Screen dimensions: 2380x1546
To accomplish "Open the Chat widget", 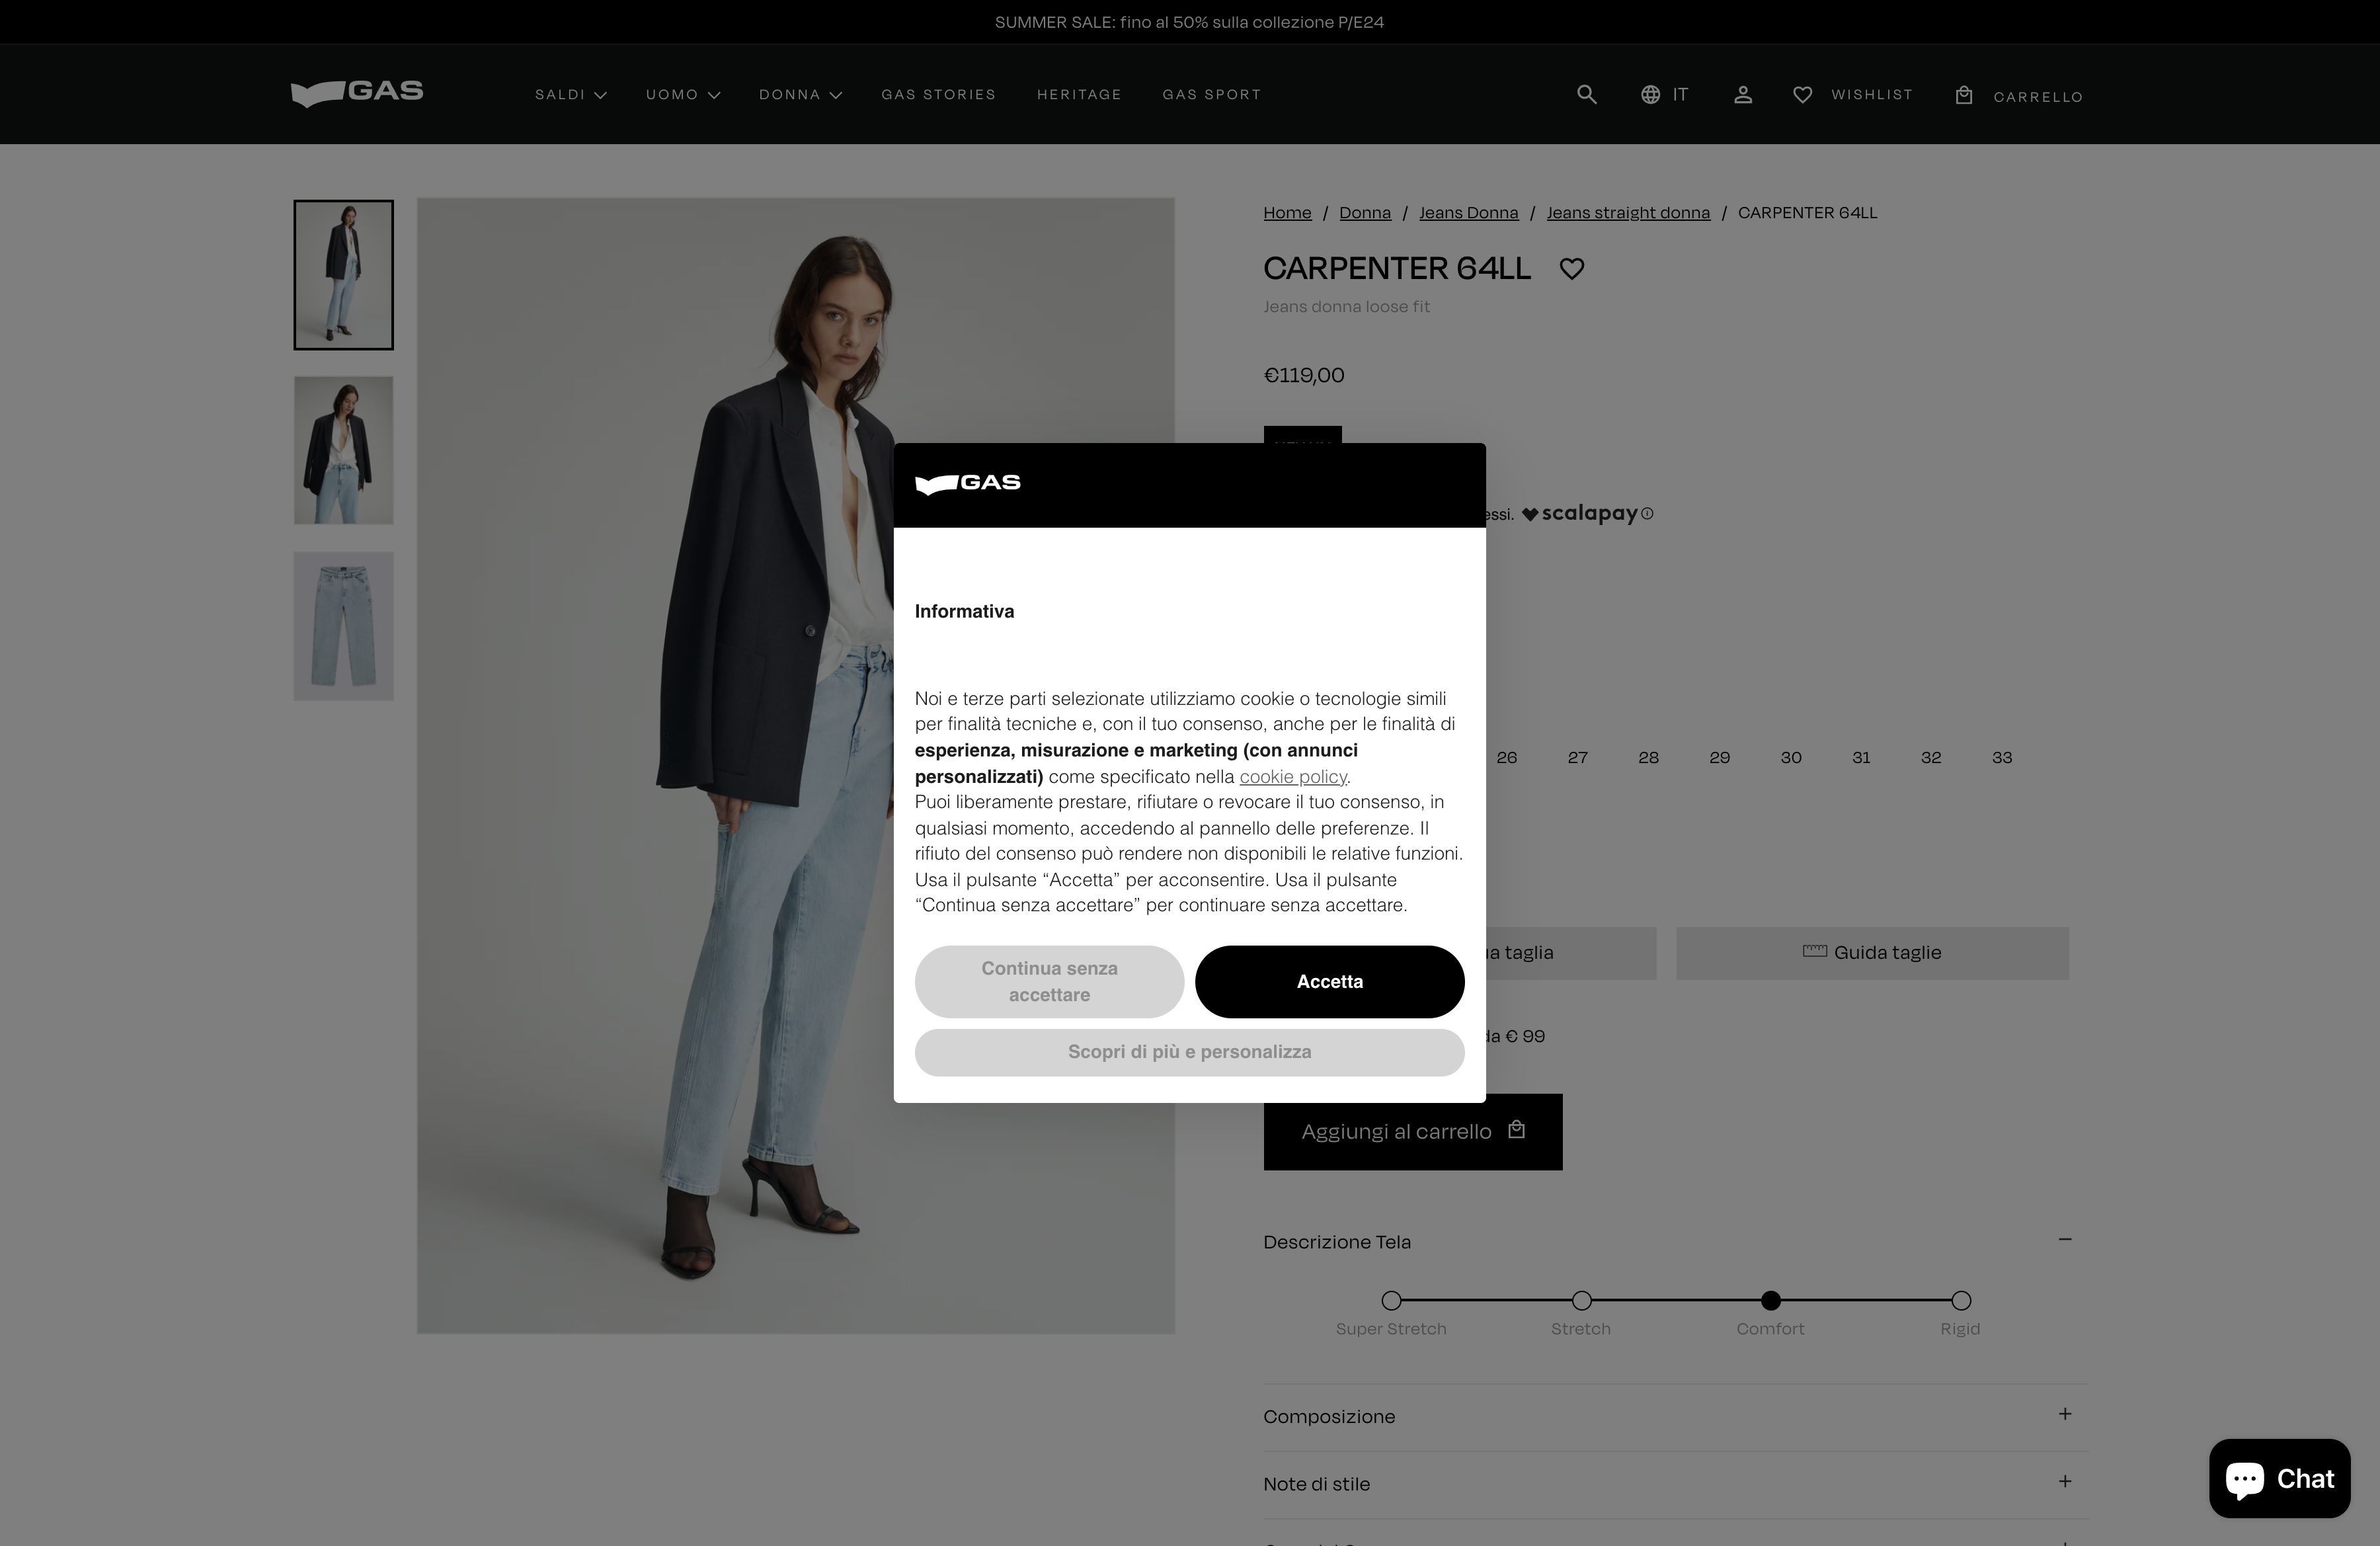I will (x=2279, y=1478).
